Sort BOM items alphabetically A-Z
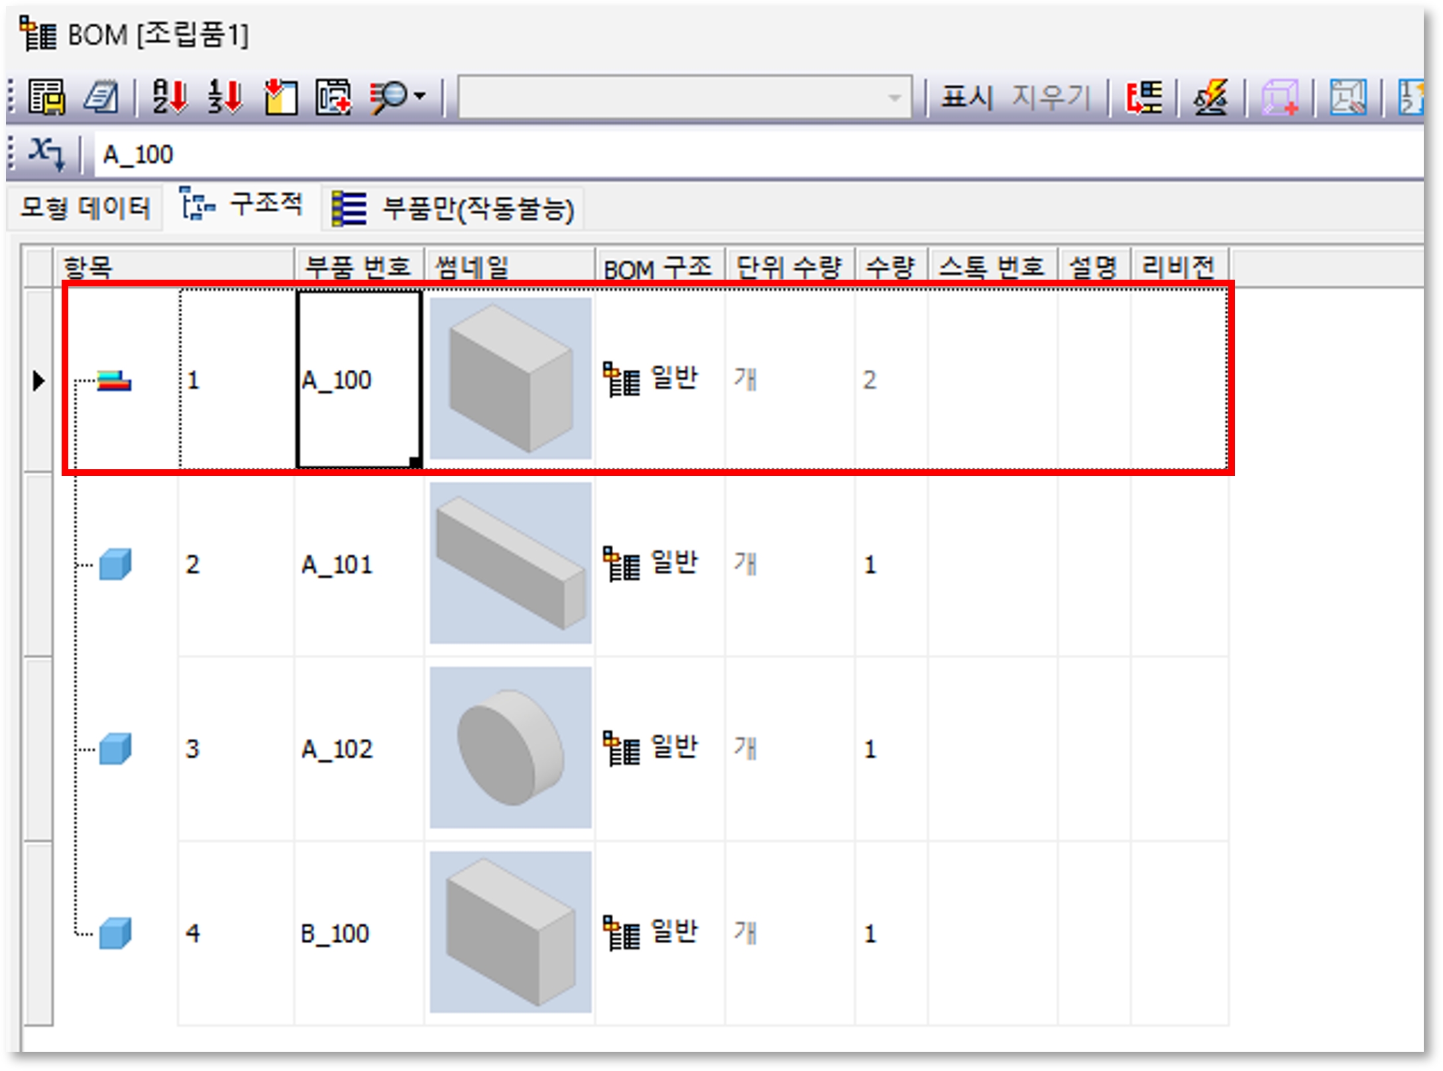 169,97
